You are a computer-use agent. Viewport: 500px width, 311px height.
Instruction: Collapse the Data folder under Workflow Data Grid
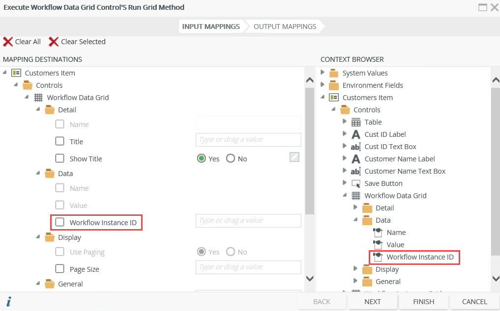37,173
